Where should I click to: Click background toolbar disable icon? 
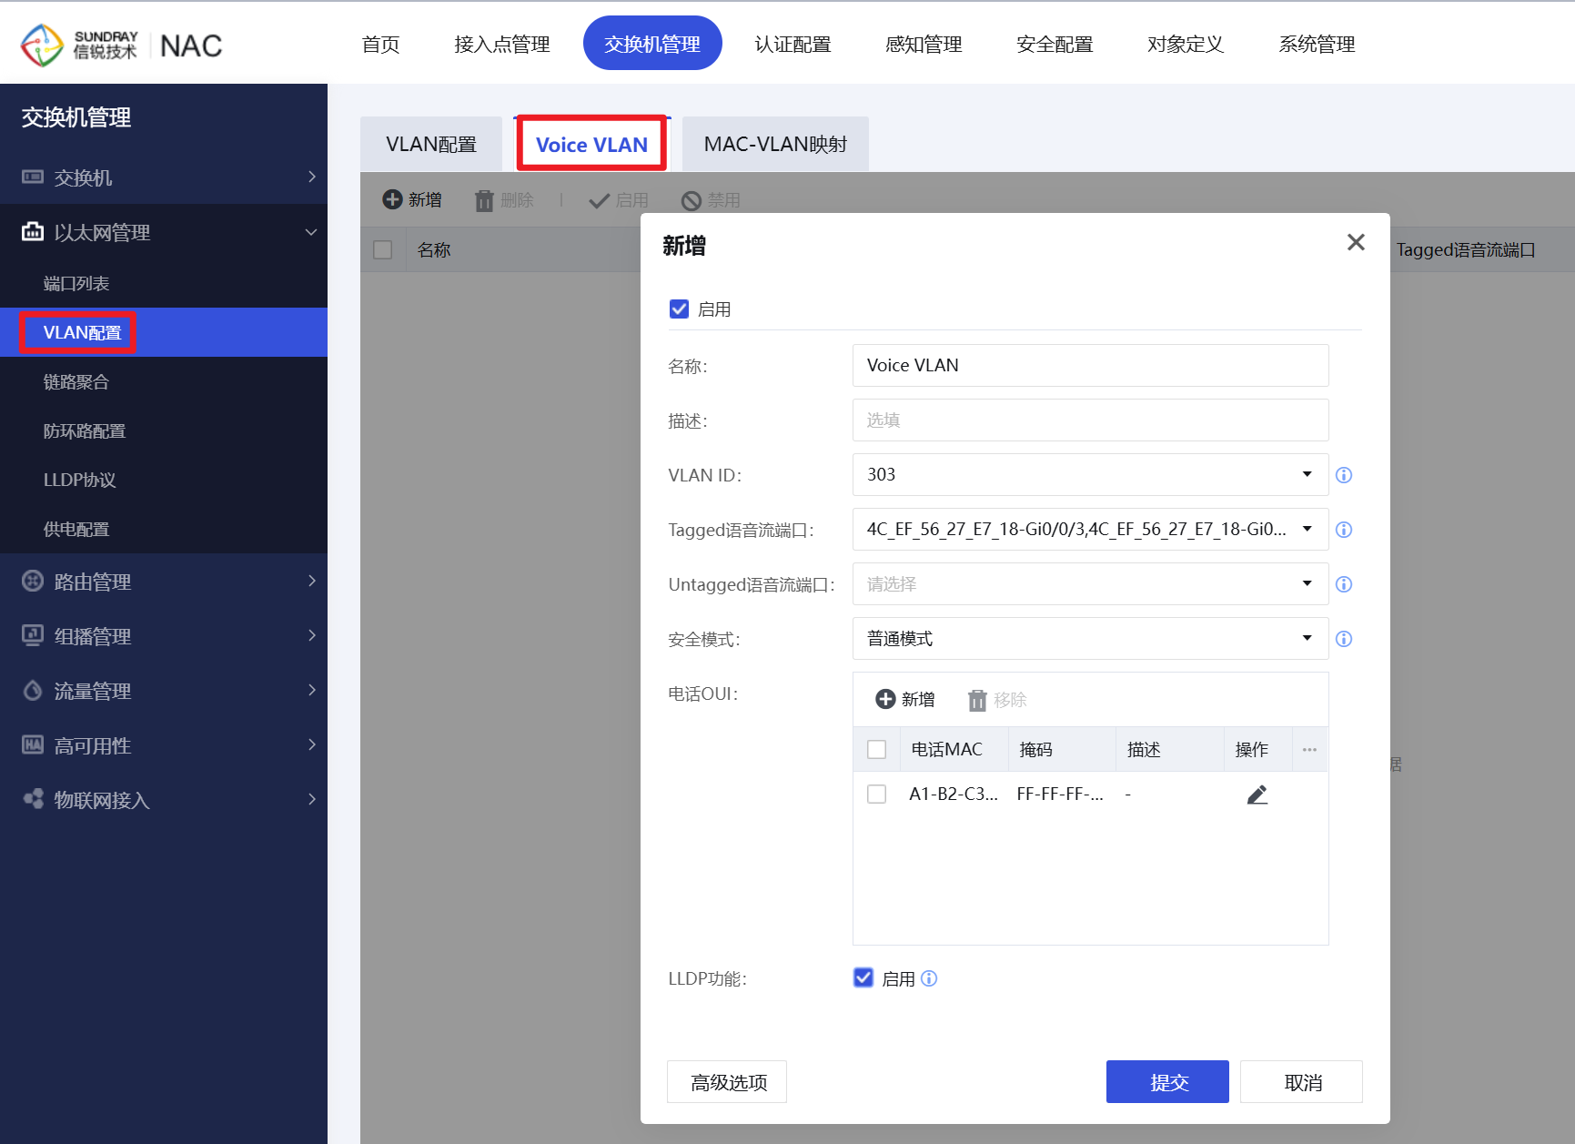coord(692,200)
